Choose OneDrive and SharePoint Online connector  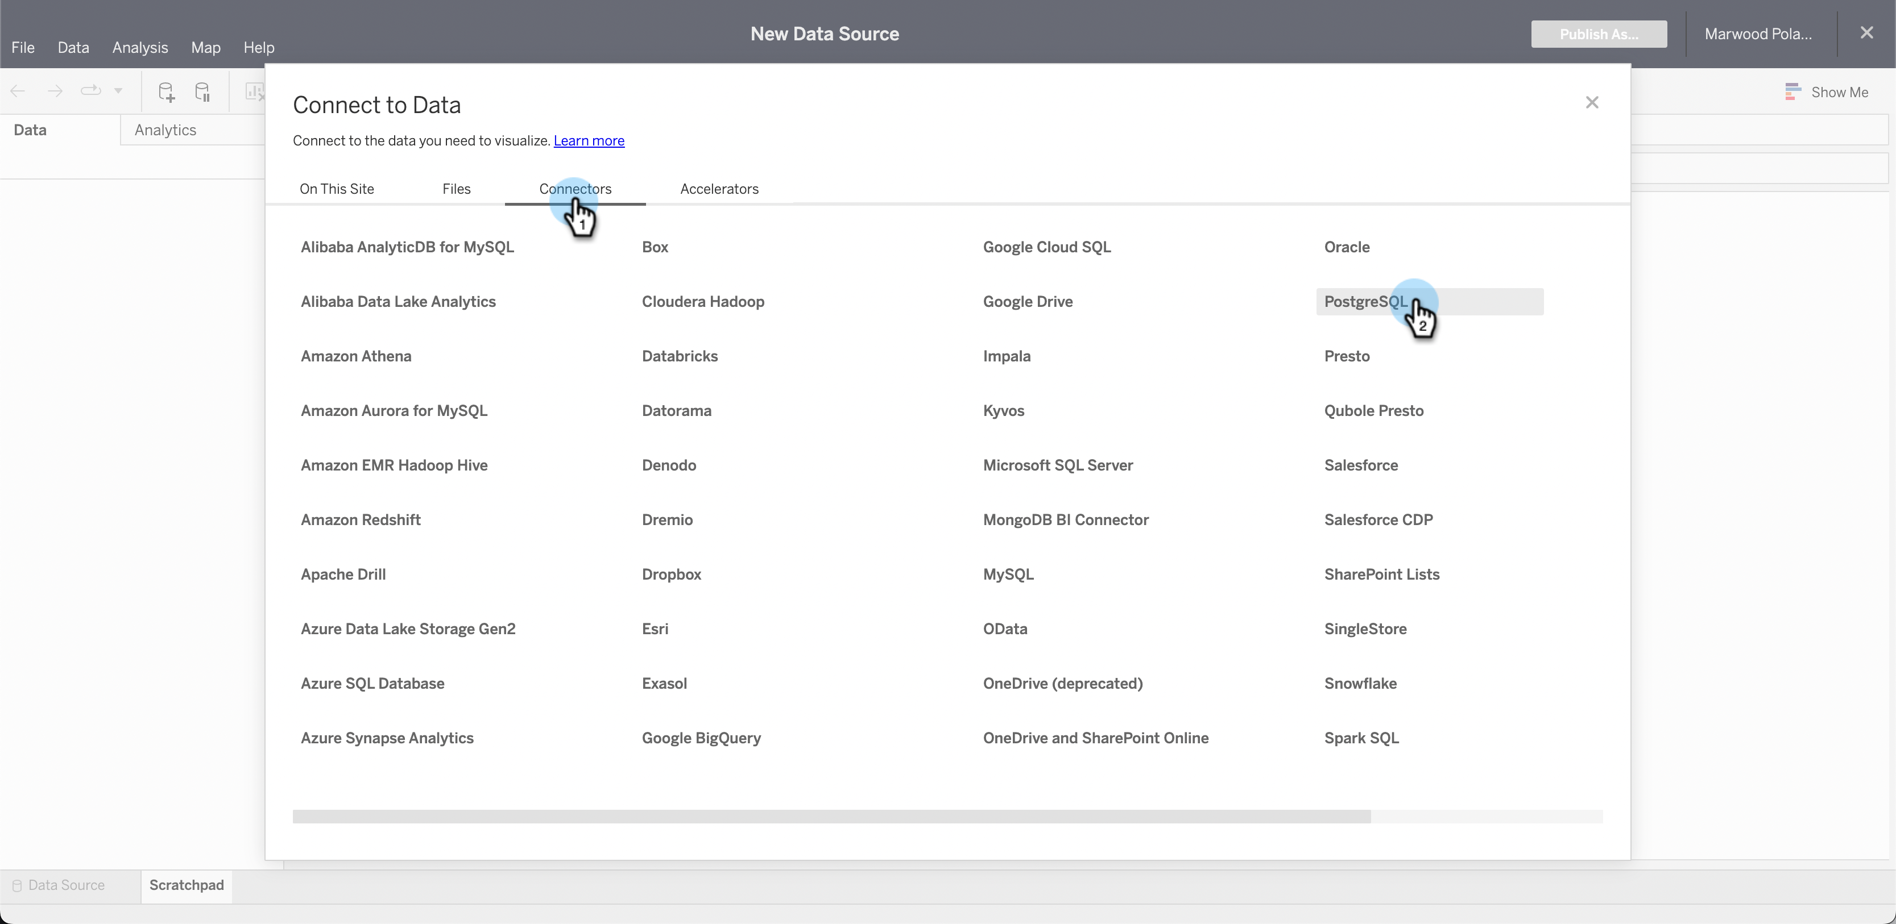[1095, 738]
